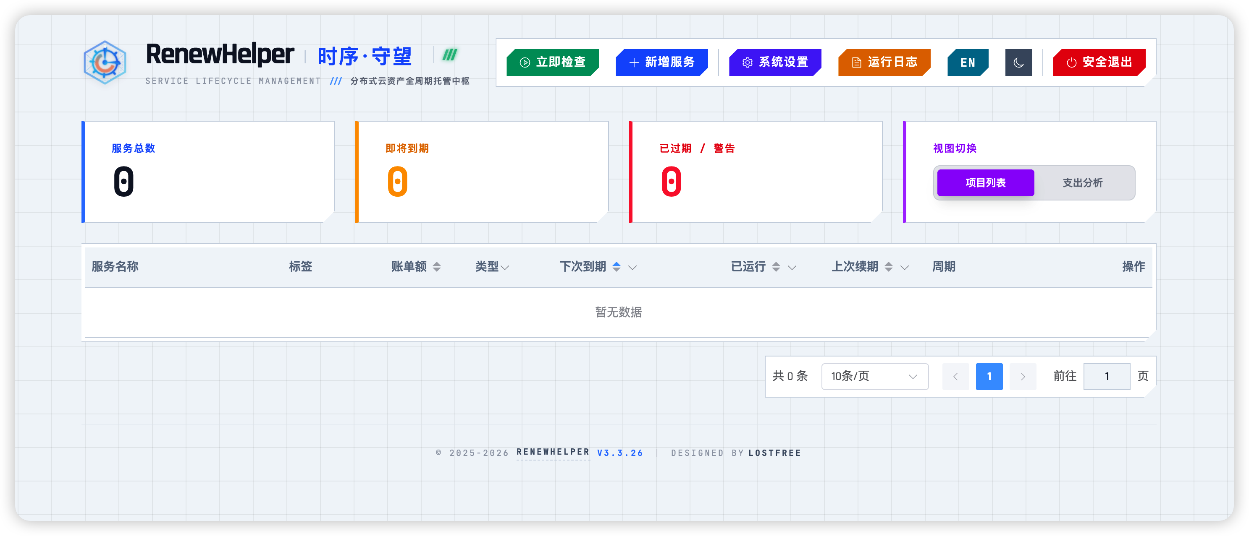Expand the 类型 filter dropdown
Viewport: 1249px width, 536px height.
(x=505, y=267)
